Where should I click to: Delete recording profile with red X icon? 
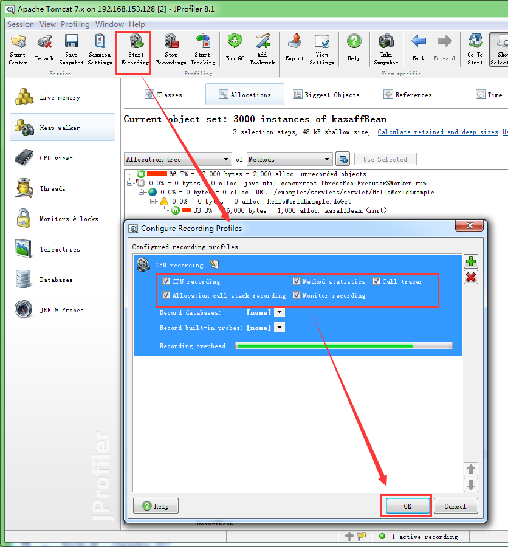coord(471,278)
